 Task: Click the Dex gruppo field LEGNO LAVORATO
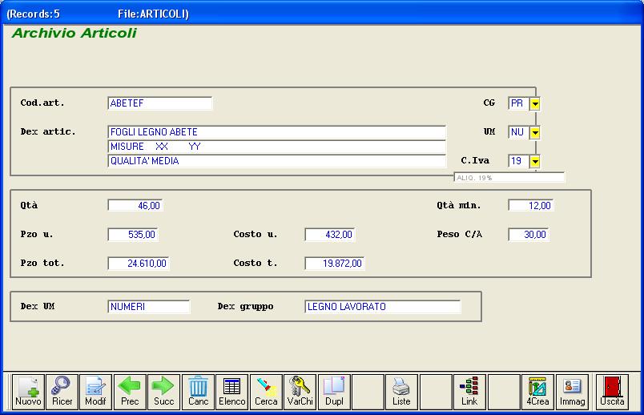(x=383, y=307)
